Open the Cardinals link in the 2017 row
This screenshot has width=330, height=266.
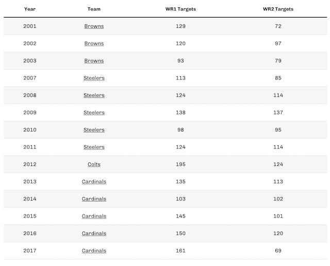pyautogui.click(x=94, y=251)
